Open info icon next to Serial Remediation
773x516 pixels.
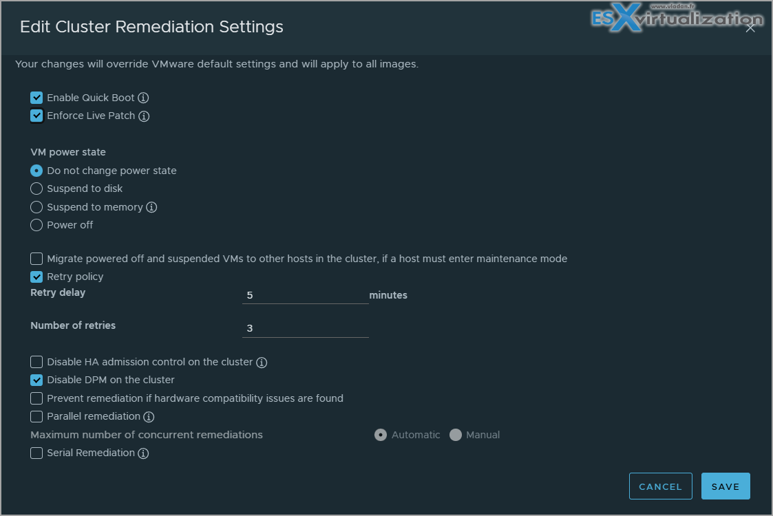143,453
